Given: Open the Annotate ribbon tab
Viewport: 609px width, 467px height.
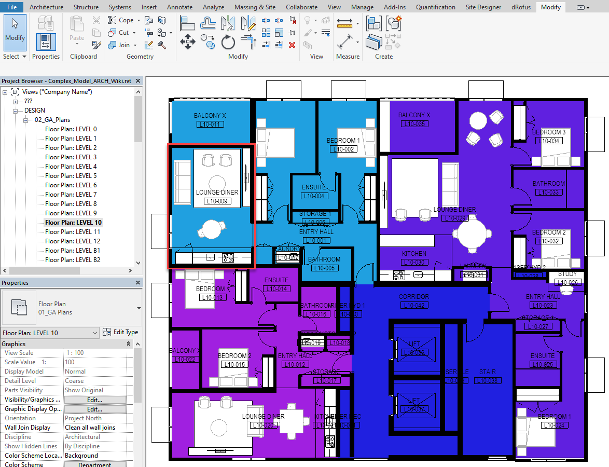Looking at the screenshot, I should 179,7.
